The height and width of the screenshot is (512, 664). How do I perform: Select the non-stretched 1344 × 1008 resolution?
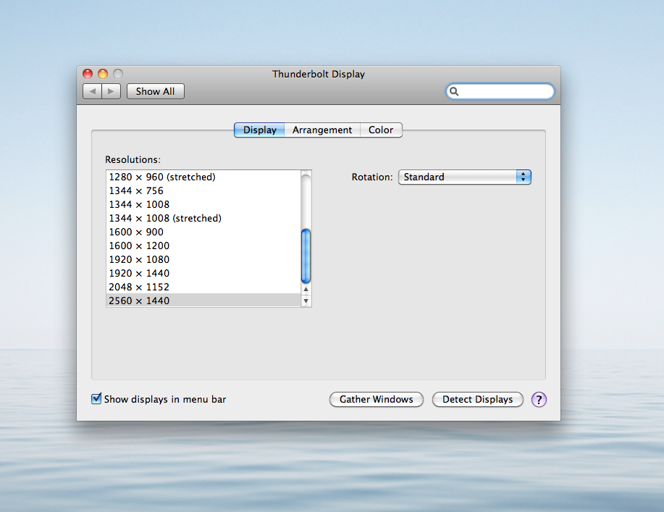click(x=203, y=204)
